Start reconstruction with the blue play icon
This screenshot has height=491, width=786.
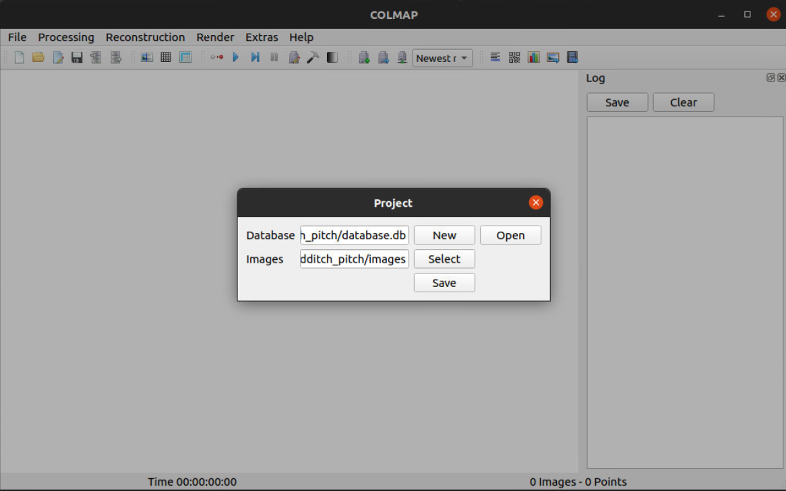pos(236,58)
